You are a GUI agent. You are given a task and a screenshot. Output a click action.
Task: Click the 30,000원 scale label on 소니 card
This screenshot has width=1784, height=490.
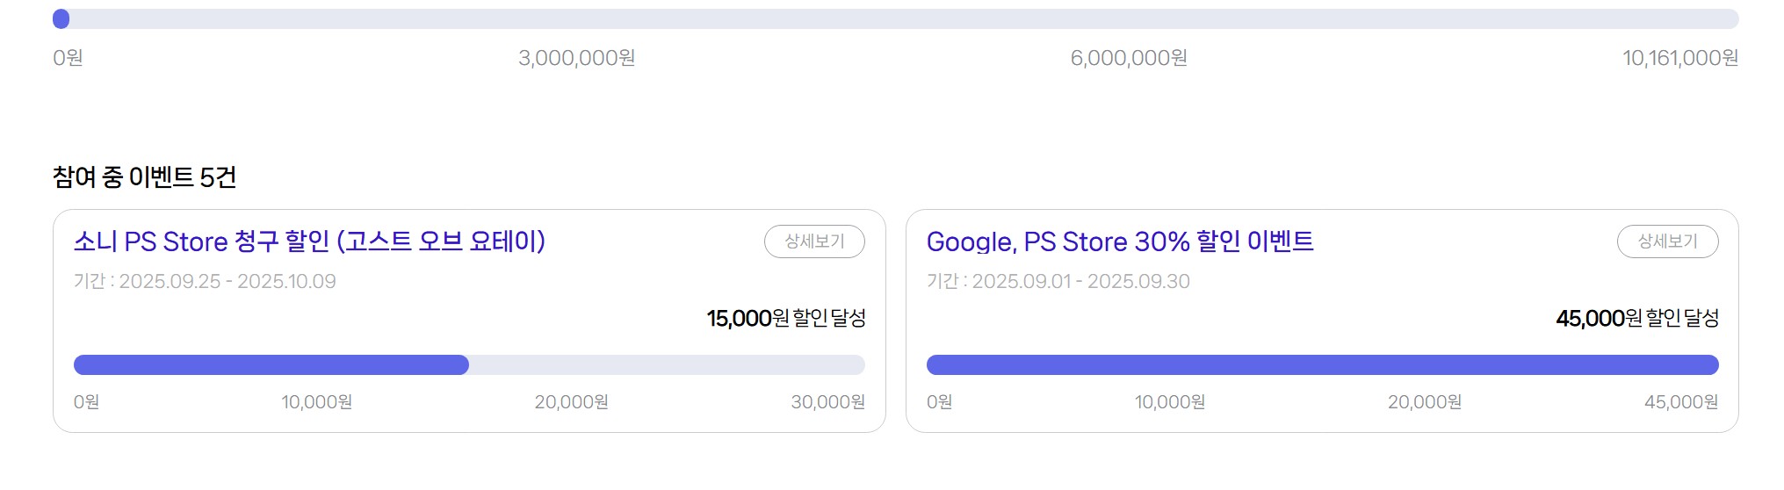coord(827,402)
